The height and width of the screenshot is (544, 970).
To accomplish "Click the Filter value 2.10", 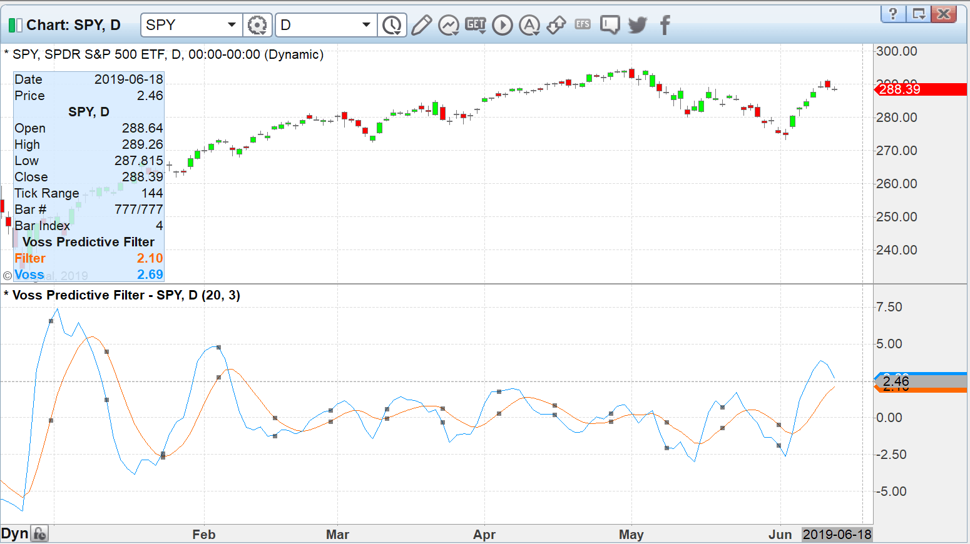I will 150,258.
